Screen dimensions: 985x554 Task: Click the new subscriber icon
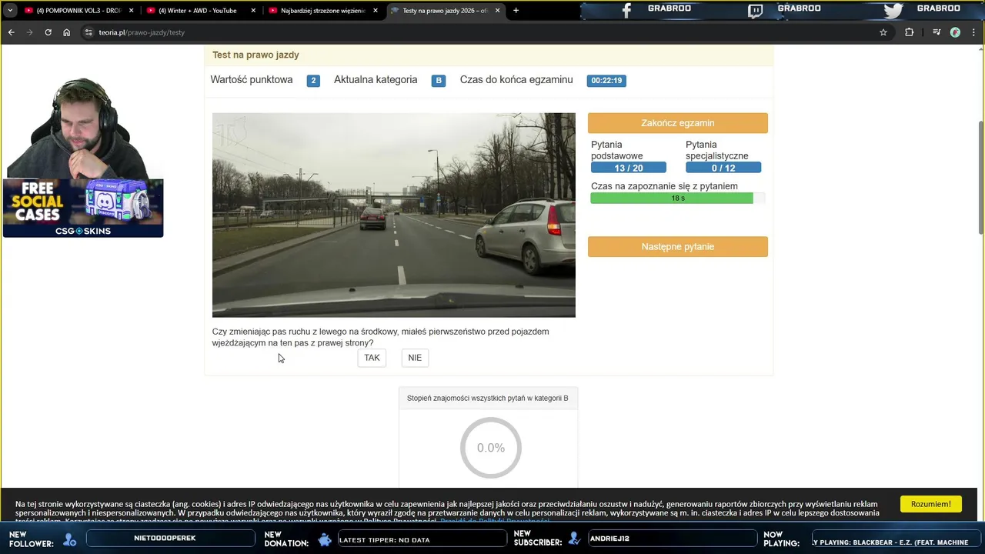574,539
